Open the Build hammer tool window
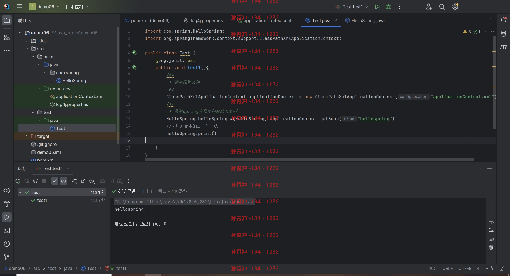The image size is (510, 276). coord(7,204)
